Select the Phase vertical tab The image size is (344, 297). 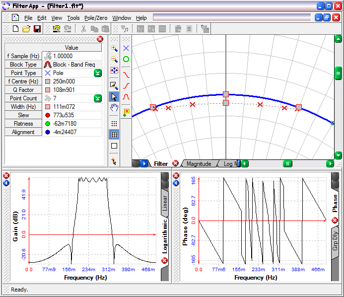(335, 204)
